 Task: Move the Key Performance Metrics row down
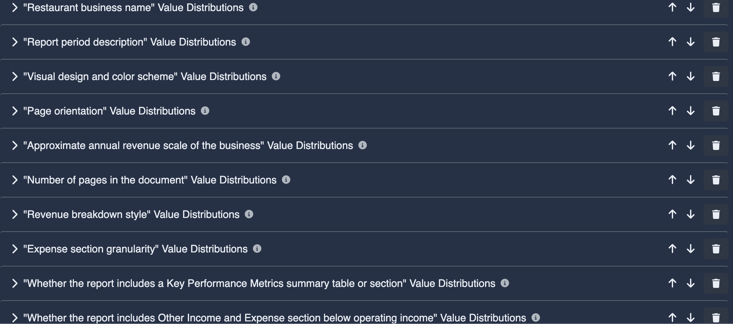[x=690, y=283]
